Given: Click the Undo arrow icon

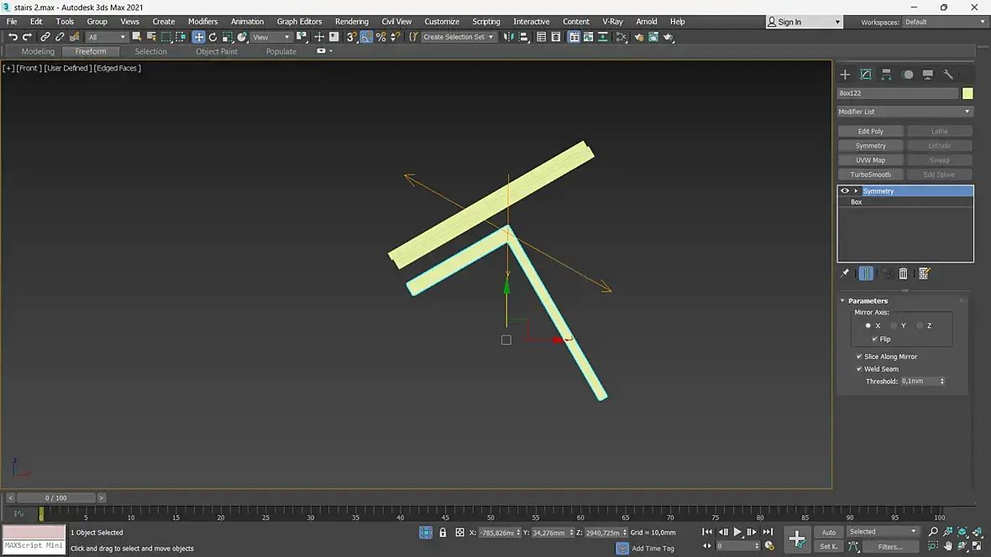Looking at the screenshot, I should (x=13, y=37).
